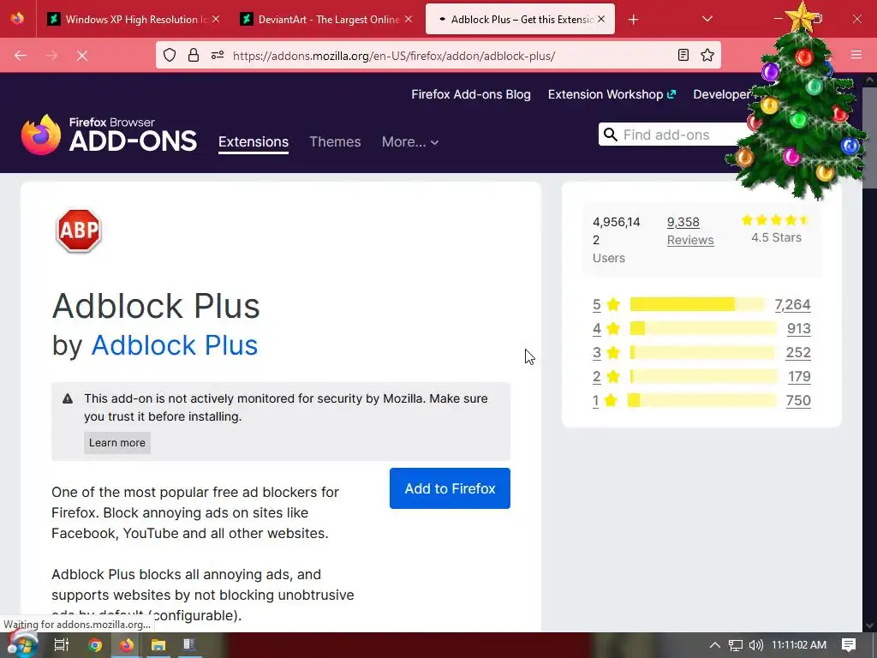Launch Chrome from taskbar

pos(95,645)
